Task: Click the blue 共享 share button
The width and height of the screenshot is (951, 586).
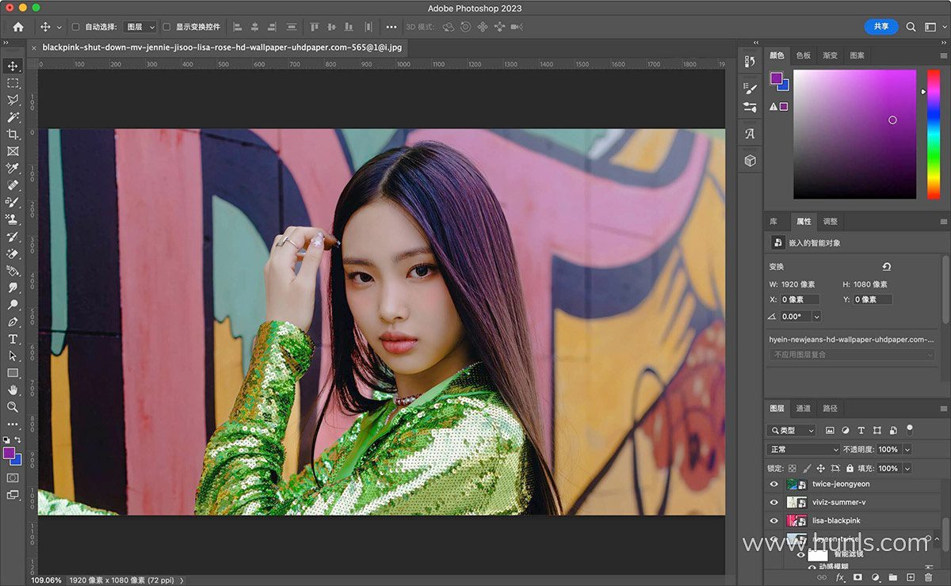Action: pyautogui.click(x=880, y=26)
